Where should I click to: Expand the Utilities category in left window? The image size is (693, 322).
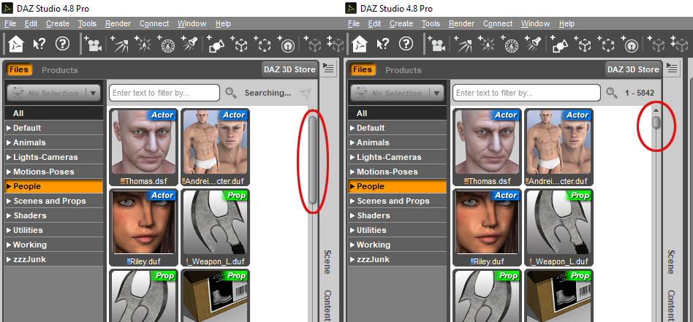tap(8, 230)
